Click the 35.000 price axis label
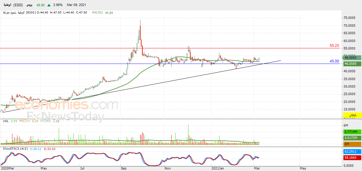Viewport: 362px width, 171px height. [x=349, y=79]
